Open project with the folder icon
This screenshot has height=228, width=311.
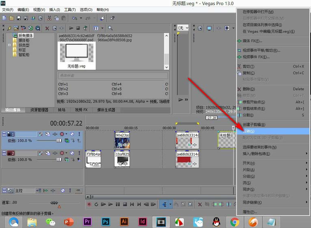tap(11, 18)
